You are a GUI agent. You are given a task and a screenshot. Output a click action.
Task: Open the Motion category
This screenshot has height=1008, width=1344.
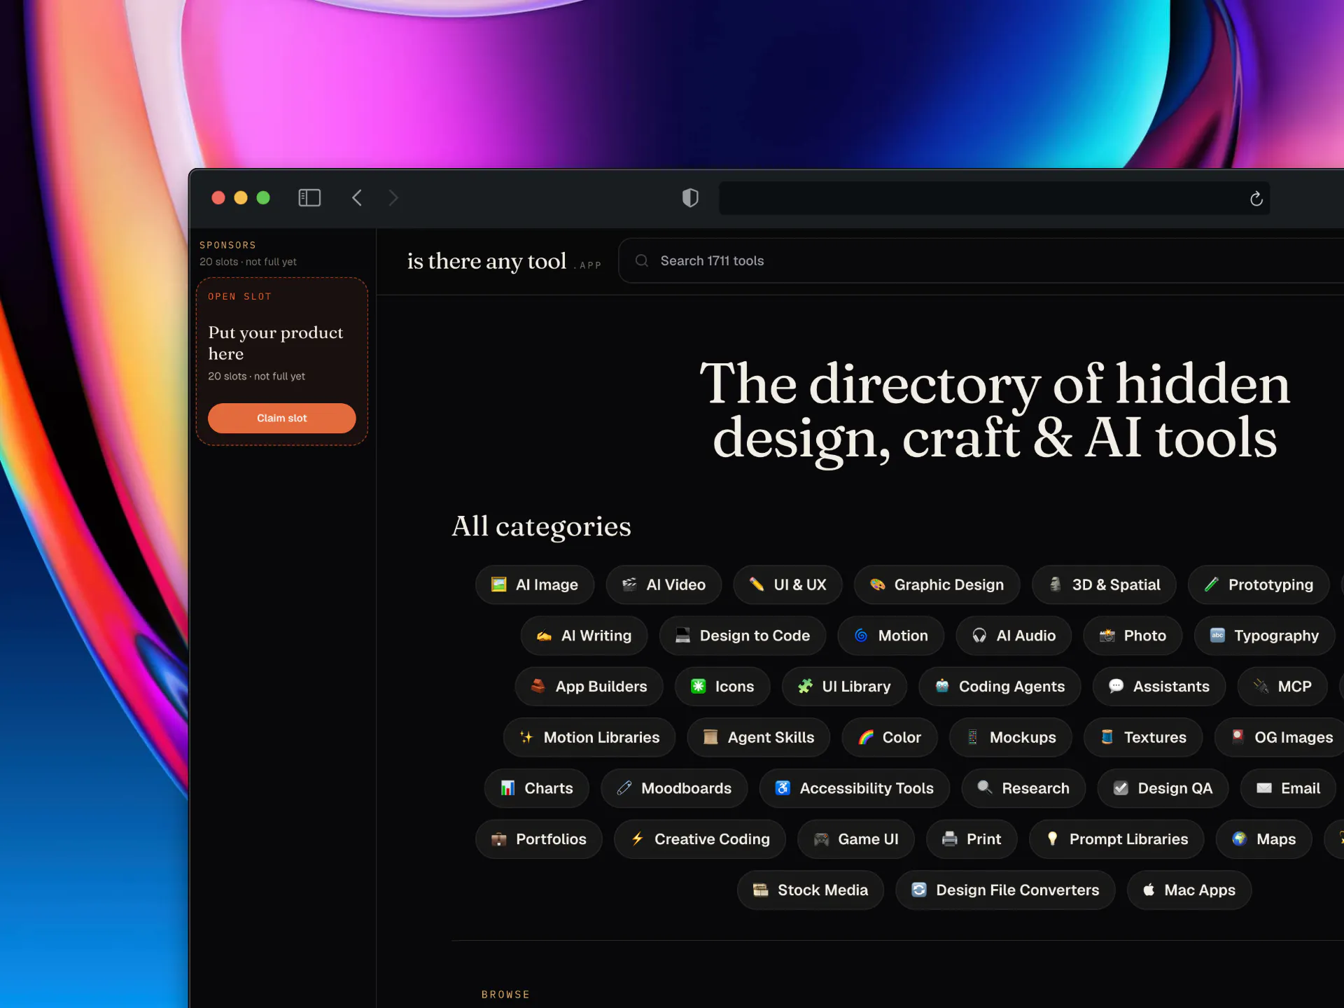point(891,636)
